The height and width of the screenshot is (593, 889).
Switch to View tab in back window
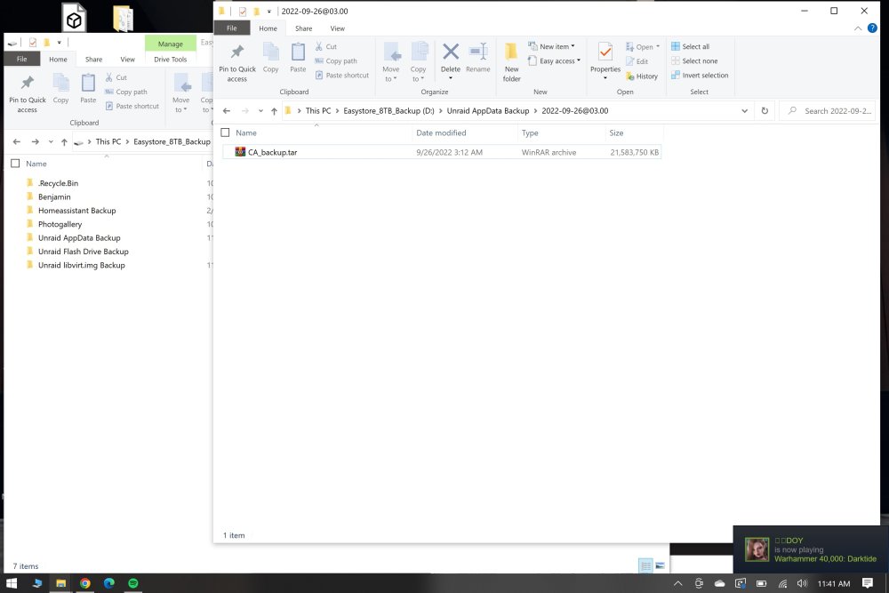[127, 59]
